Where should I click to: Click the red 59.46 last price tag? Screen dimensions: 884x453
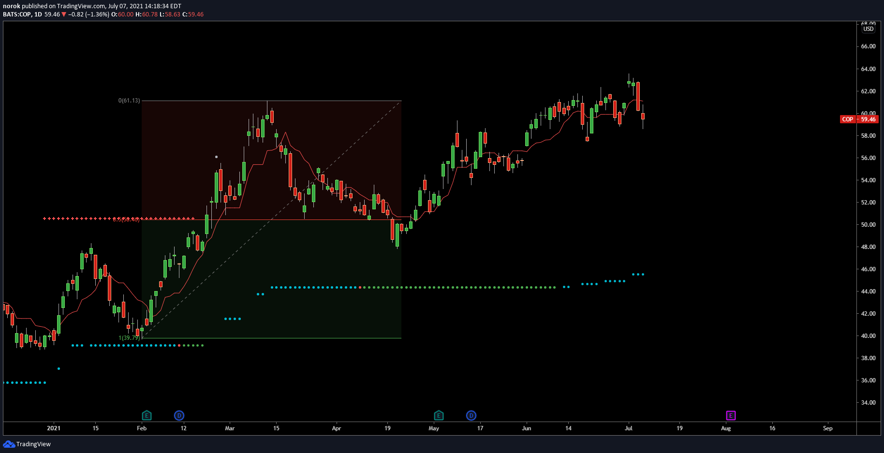coord(868,119)
